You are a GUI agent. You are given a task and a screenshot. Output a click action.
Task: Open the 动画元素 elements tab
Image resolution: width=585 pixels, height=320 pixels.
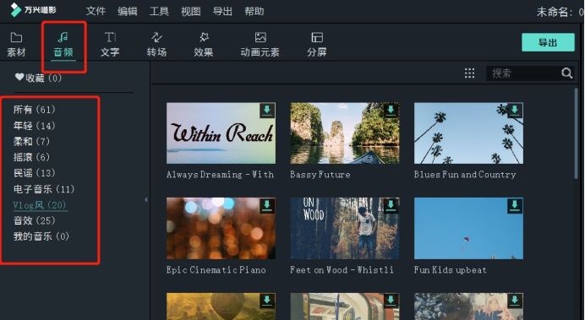point(260,45)
